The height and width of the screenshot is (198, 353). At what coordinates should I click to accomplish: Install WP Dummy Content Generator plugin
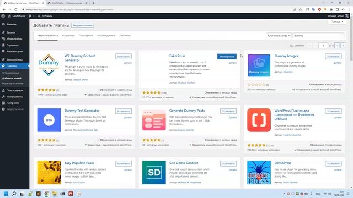tap(124, 57)
